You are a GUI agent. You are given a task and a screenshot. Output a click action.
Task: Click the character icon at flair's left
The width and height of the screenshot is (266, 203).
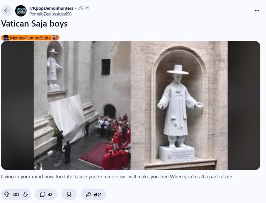tap(6, 38)
